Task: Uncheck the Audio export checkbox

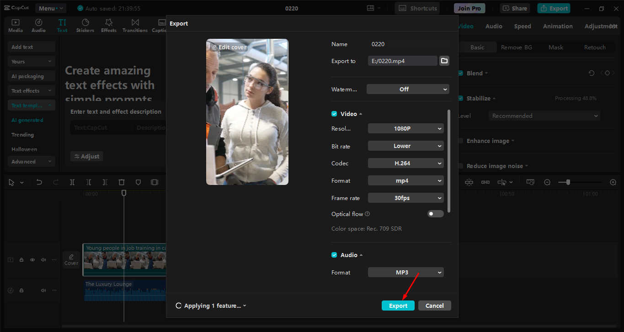Action: 334,255
